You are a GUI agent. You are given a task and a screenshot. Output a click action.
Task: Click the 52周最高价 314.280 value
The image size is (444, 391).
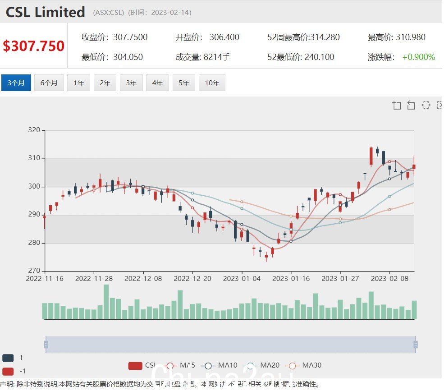325,37
